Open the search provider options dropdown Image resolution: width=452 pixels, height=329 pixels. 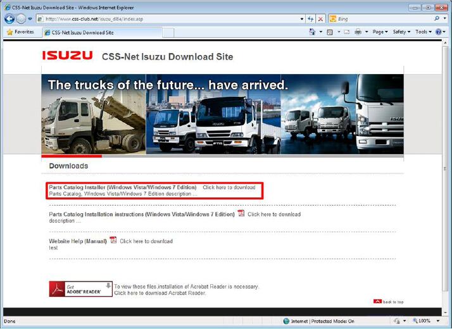point(445,18)
